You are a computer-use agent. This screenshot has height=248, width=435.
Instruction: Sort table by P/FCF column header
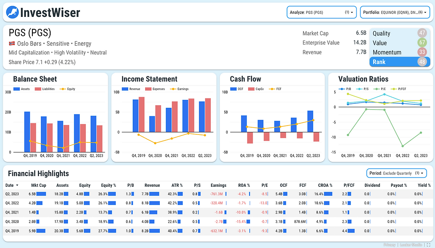(x=349, y=185)
